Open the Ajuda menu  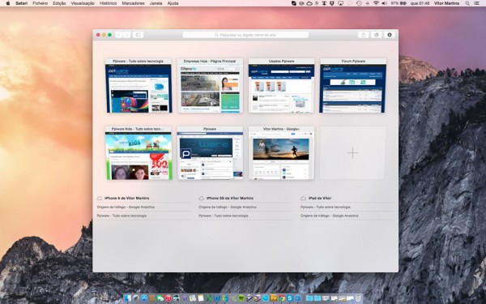click(x=173, y=3)
